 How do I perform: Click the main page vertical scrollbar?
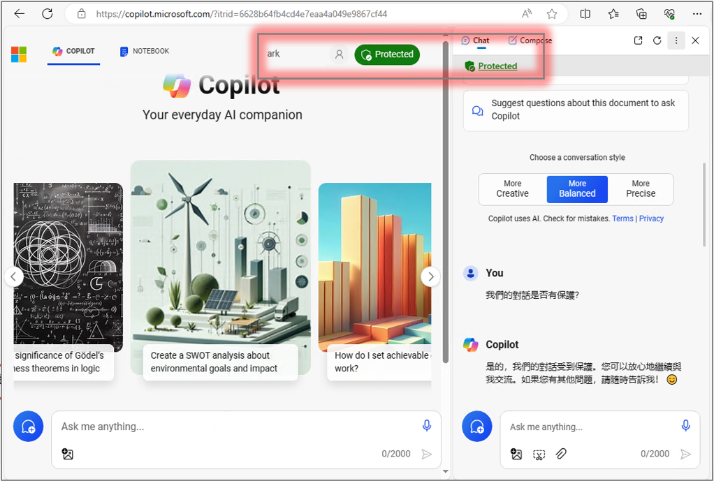[445, 202]
